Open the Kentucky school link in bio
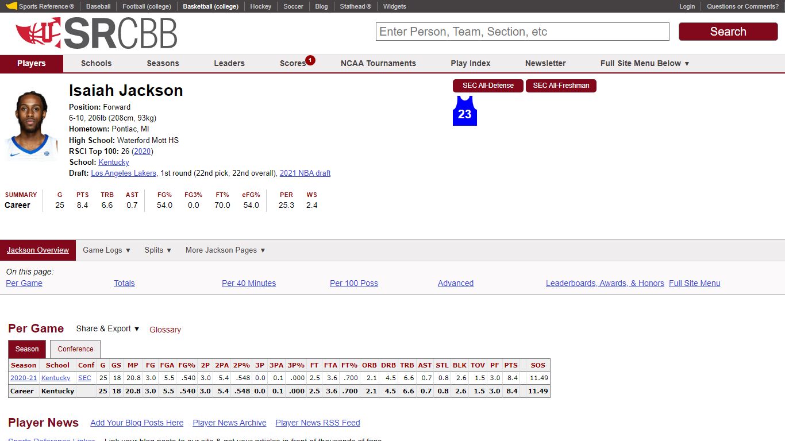Image resolution: width=785 pixels, height=441 pixels. pyautogui.click(x=114, y=162)
